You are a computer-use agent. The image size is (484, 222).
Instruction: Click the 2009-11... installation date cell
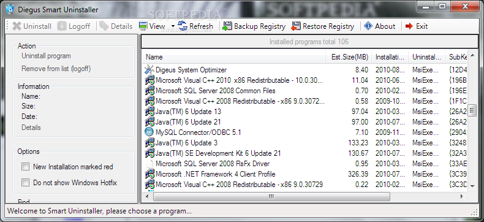(390, 132)
